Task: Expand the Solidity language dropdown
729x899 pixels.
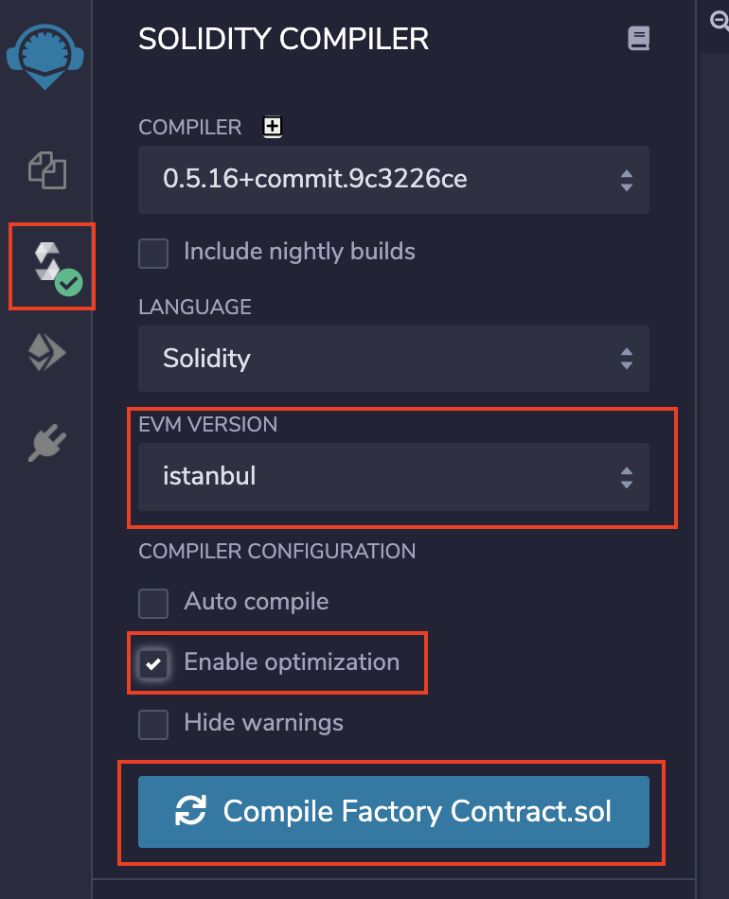Action: [x=394, y=359]
